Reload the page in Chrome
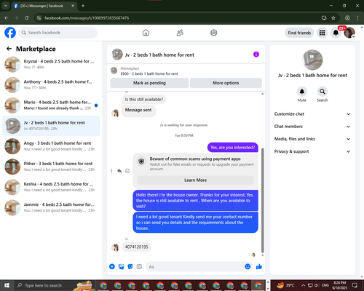Screen dimensions: 364x291 tap(27, 18)
